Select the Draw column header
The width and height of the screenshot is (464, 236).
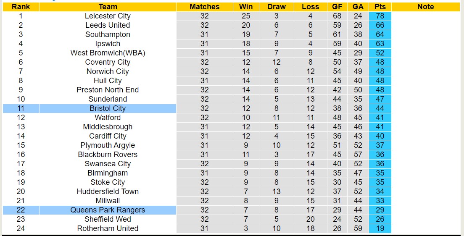click(277, 7)
